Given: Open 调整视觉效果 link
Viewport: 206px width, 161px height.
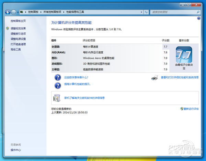Looking at the screenshot, I should click(x=18, y=29).
